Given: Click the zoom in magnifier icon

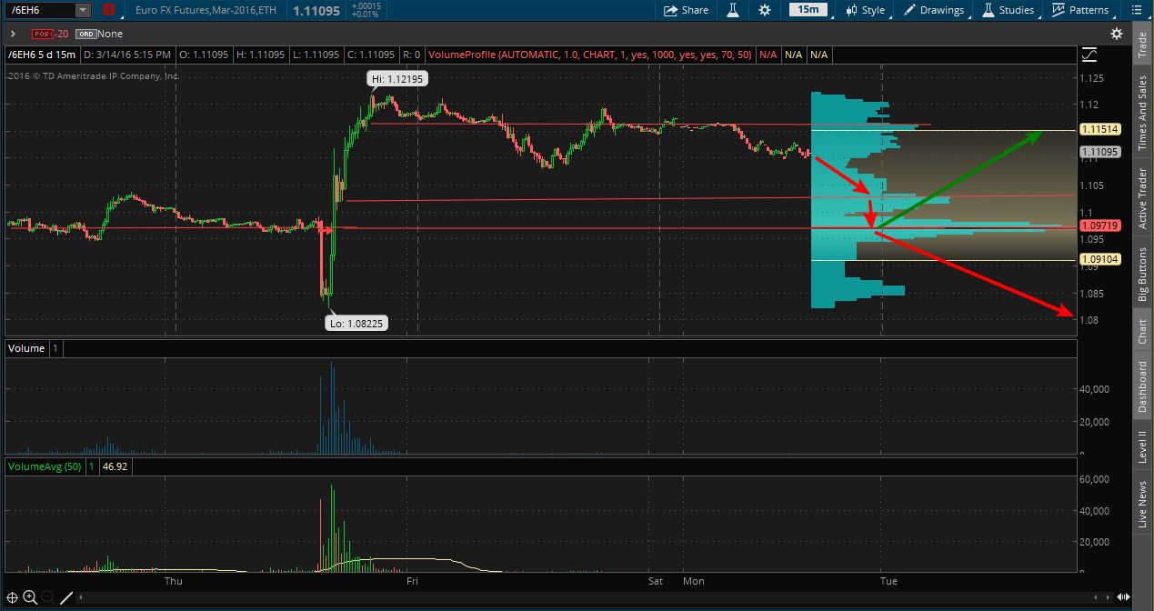Looking at the screenshot, I should pos(30,597).
